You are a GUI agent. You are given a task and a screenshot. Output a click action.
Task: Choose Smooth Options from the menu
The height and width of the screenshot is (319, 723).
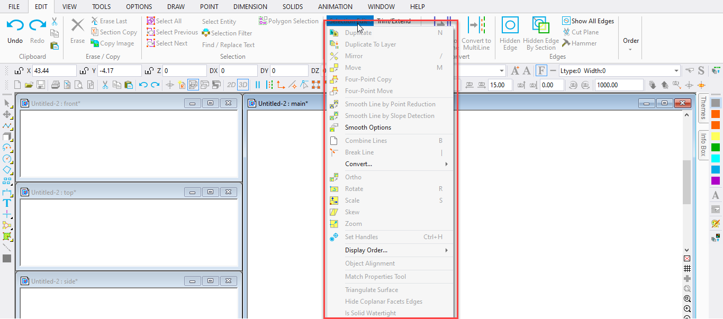tap(368, 127)
